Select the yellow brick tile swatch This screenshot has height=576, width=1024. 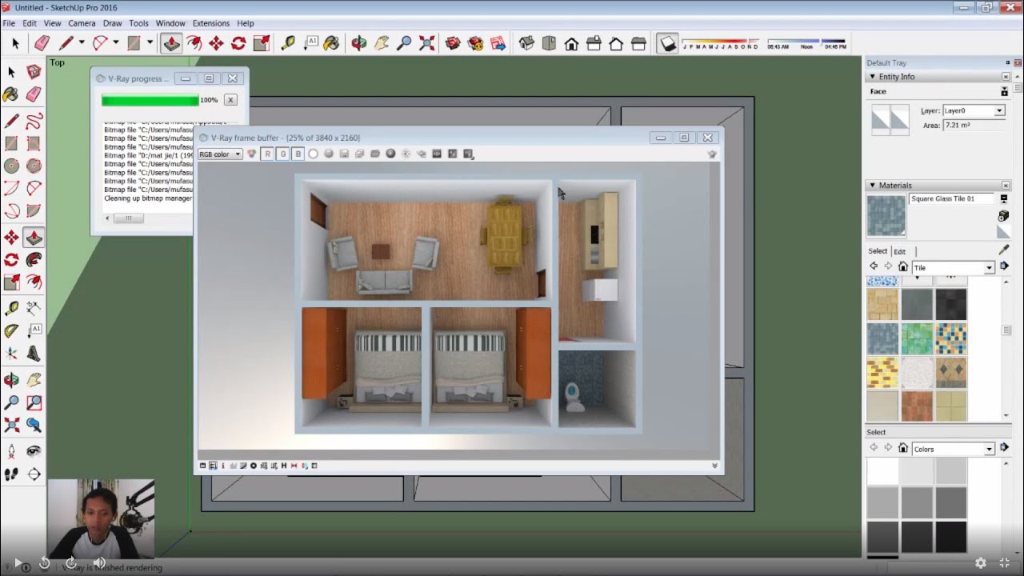click(x=882, y=373)
